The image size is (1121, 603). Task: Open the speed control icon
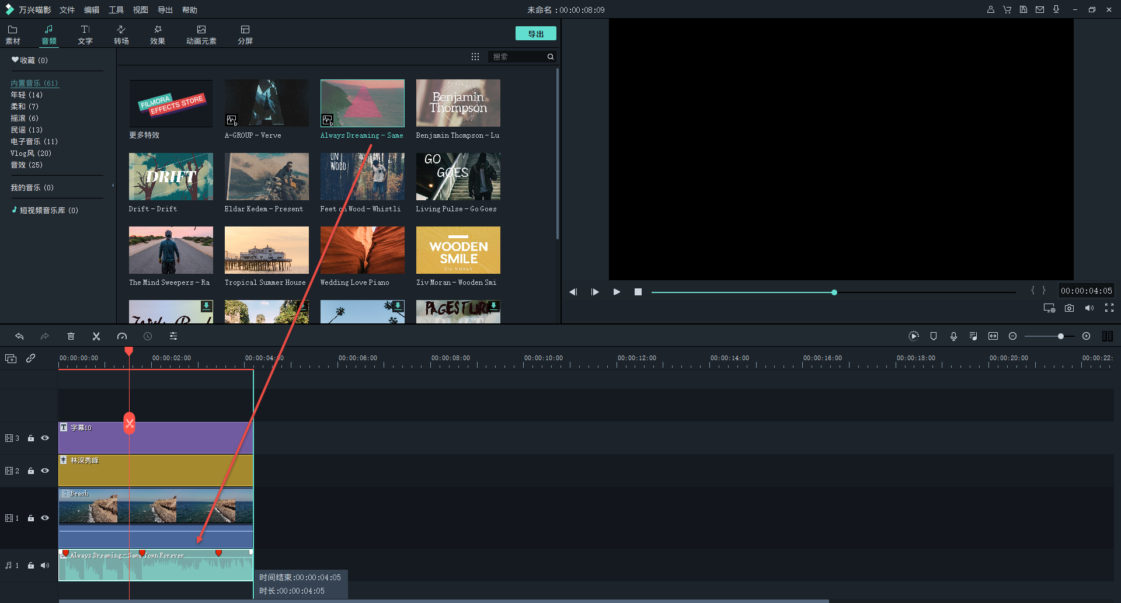(122, 336)
